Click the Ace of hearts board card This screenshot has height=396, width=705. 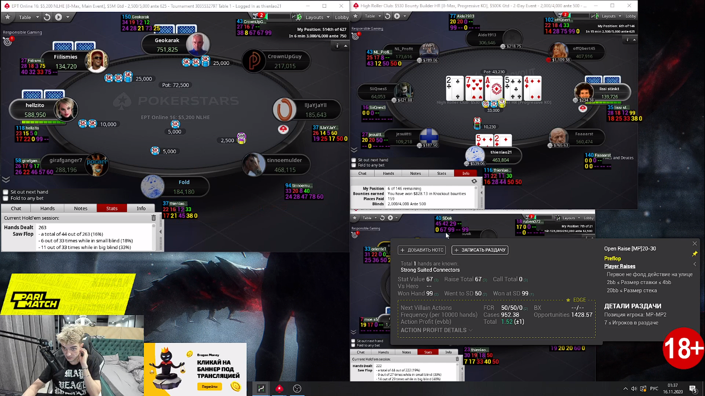(494, 88)
